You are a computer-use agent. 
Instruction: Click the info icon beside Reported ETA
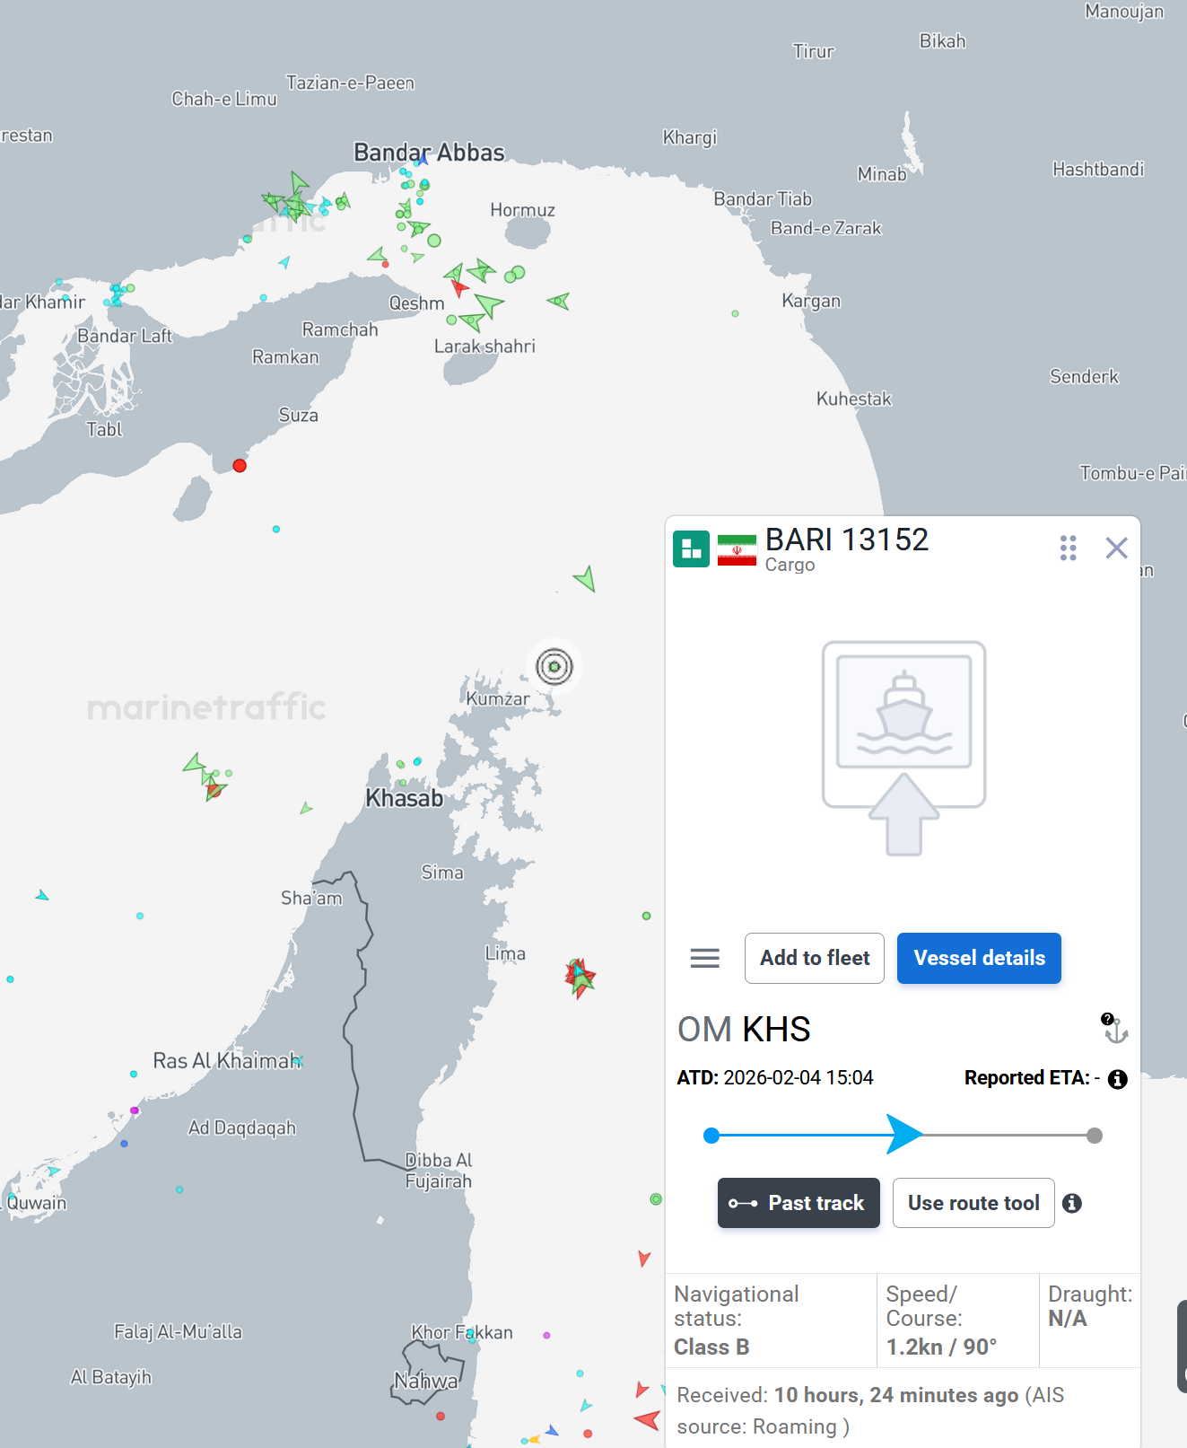pos(1117,1079)
